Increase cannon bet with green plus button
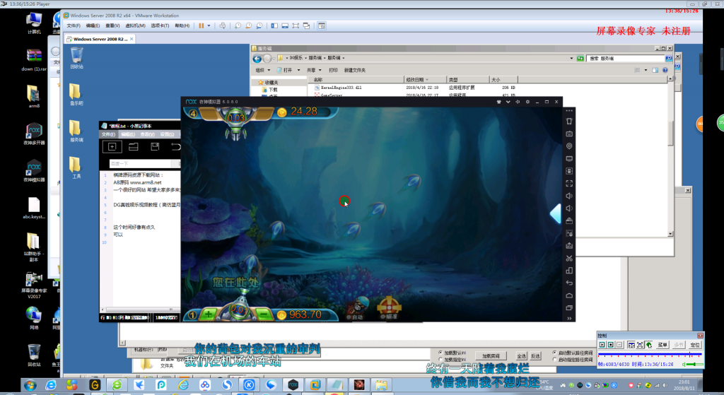 pyautogui.click(x=209, y=314)
